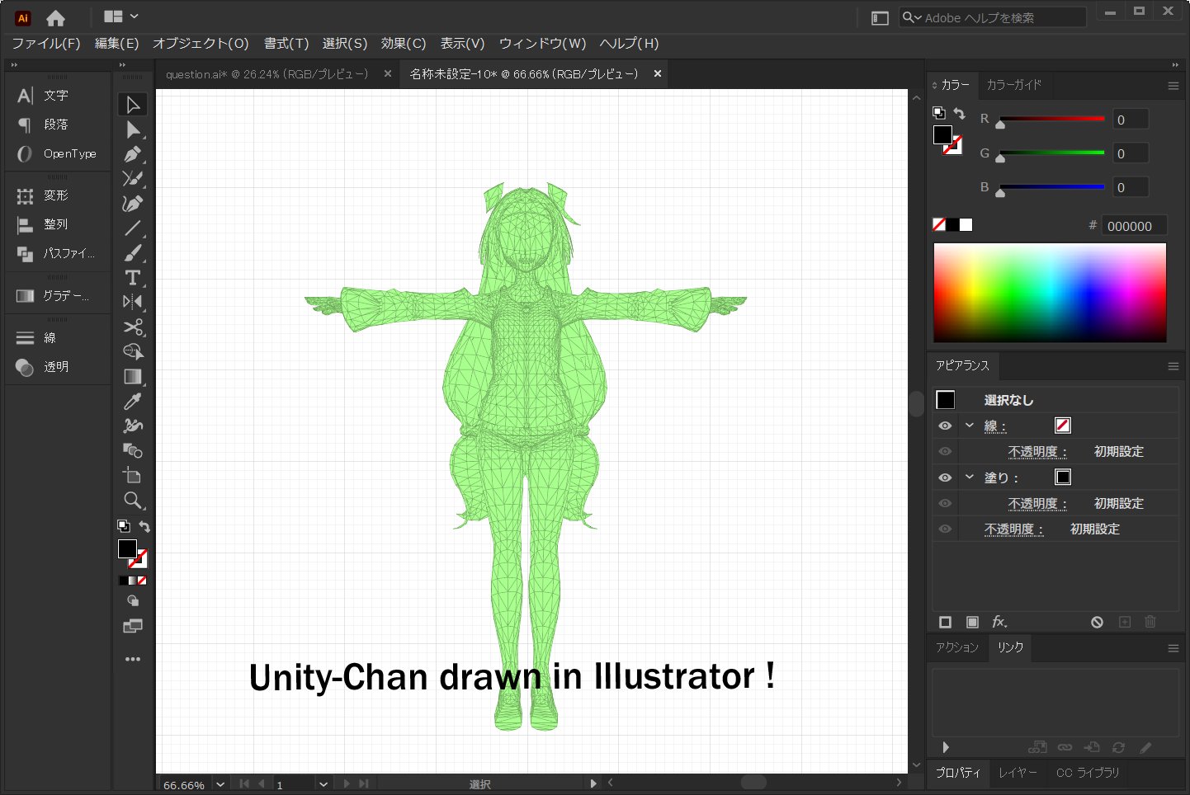Open the artboard number dropdown

[x=323, y=784]
